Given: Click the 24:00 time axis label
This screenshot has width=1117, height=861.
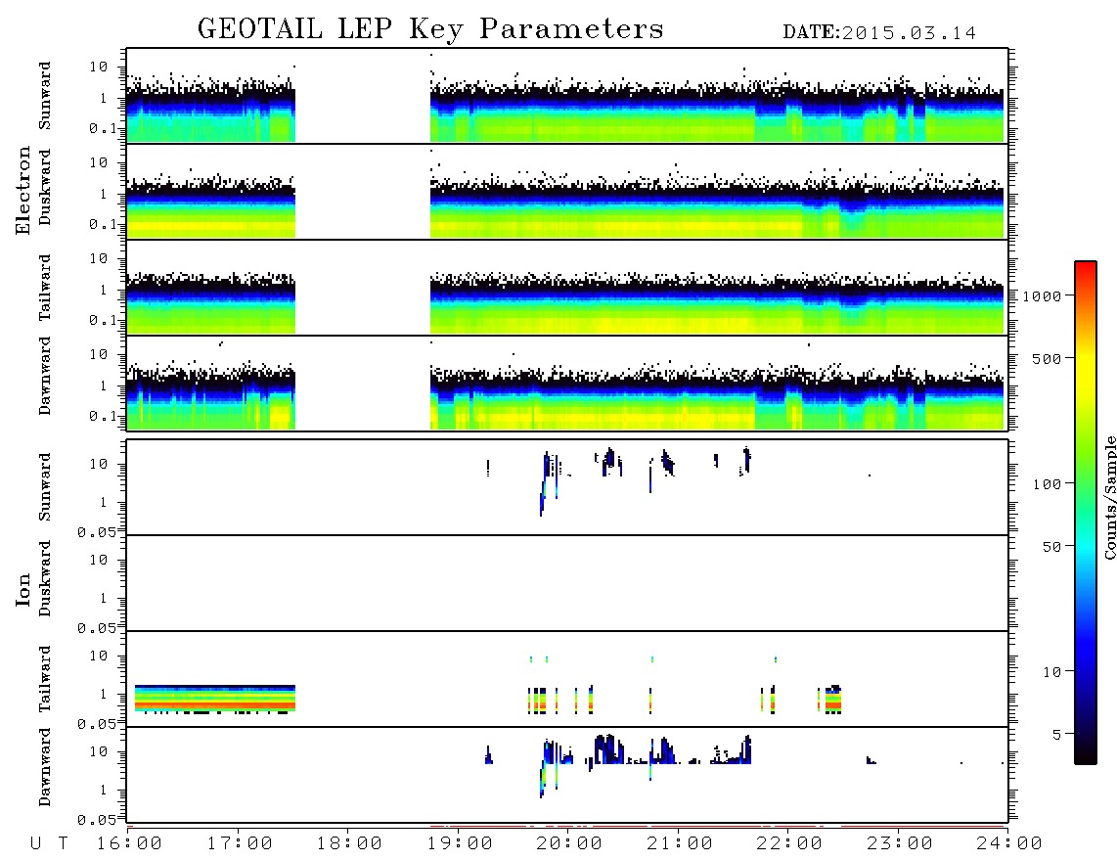Looking at the screenshot, I should 1008,844.
